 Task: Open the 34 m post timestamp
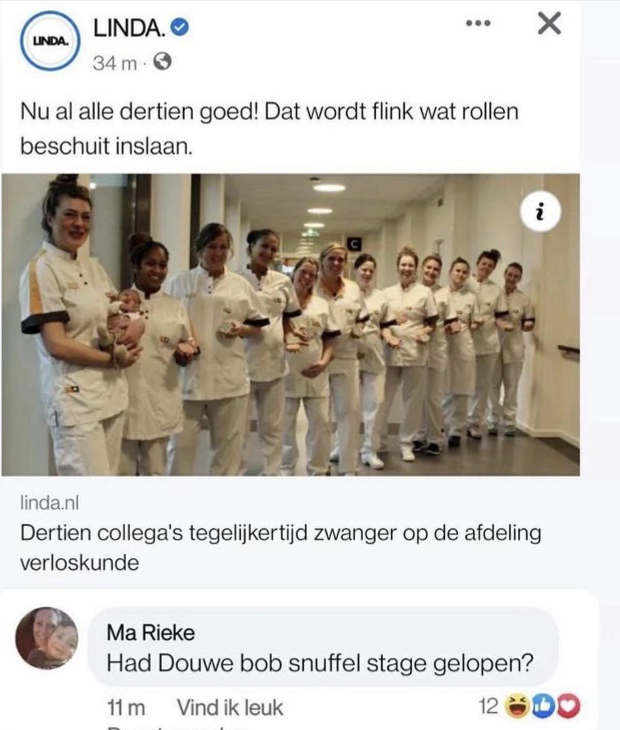point(115,64)
